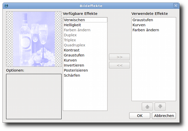Select Triplex in available effects

85,40
